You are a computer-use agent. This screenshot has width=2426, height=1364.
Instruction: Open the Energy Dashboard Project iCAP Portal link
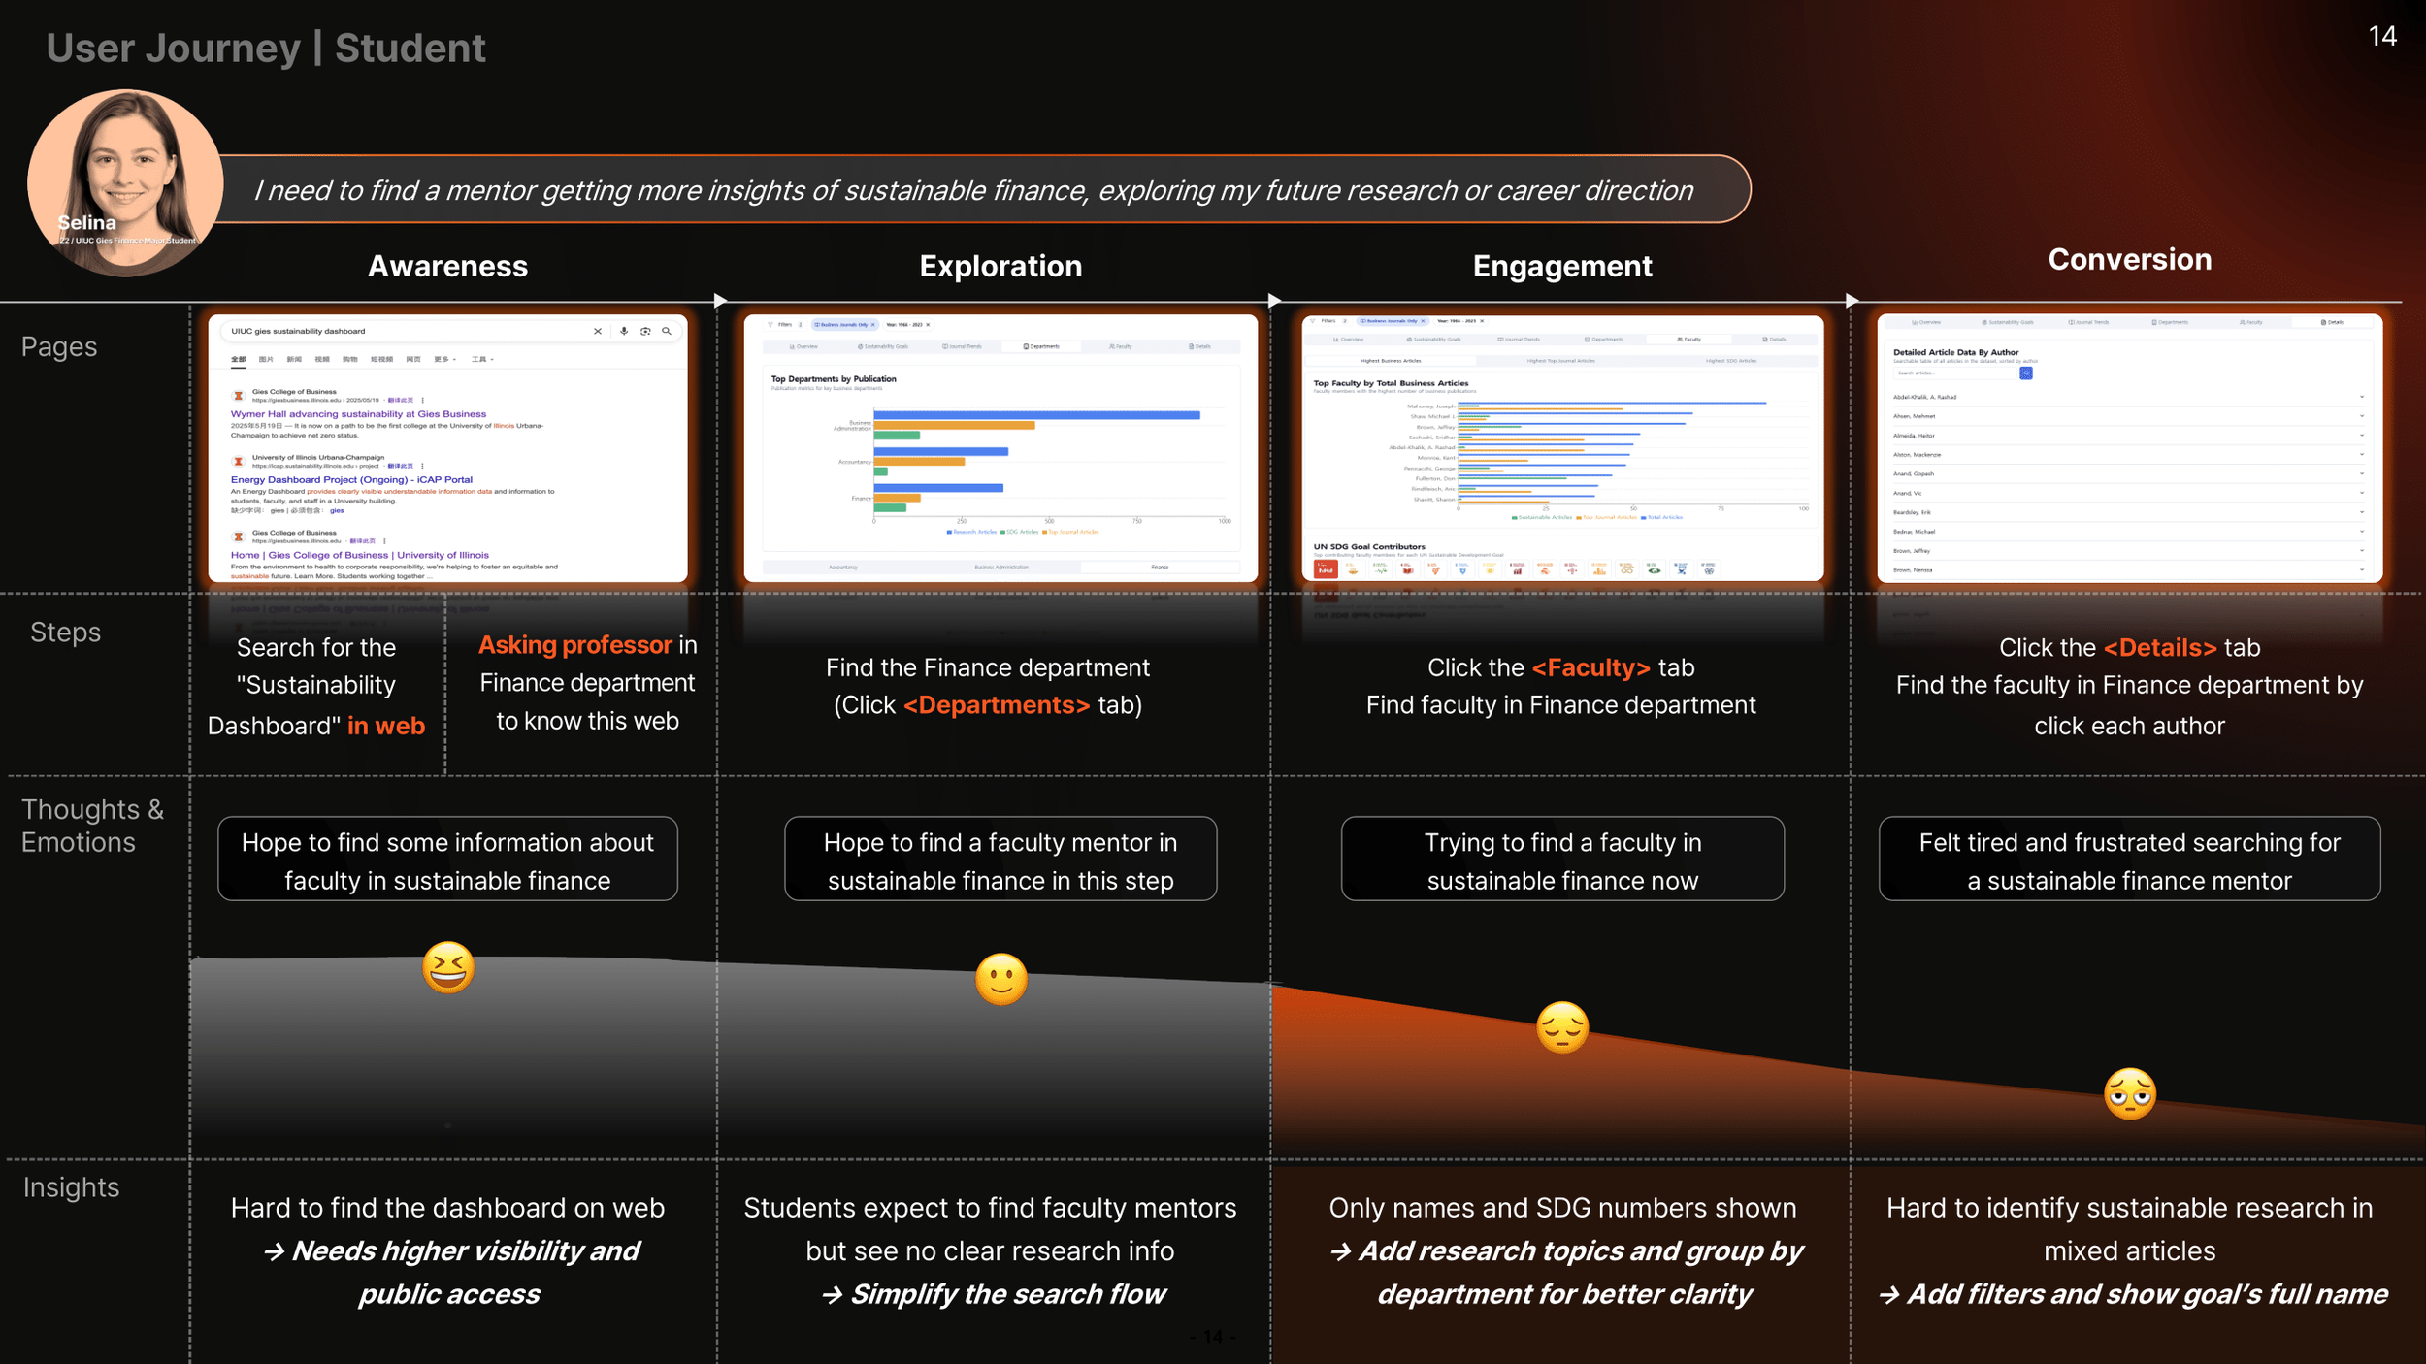click(351, 480)
